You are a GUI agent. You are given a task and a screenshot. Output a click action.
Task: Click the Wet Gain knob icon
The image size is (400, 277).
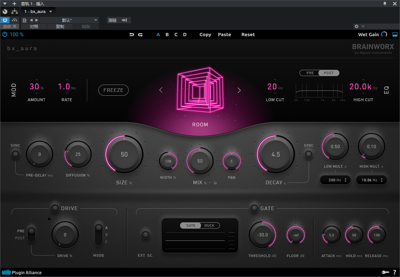(384, 34)
